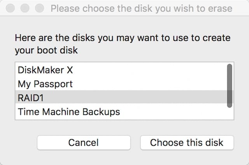249x165 pixels.
Task: Click the Cancel button
Action: point(83,142)
